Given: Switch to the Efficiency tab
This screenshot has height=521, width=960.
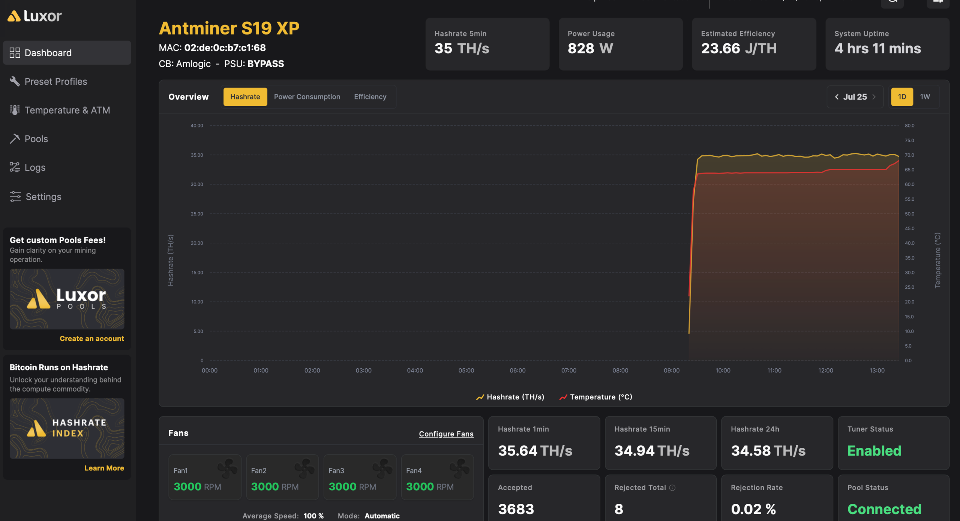Looking at the screenshot, I should pyautogui.click(x=370, y=97).
